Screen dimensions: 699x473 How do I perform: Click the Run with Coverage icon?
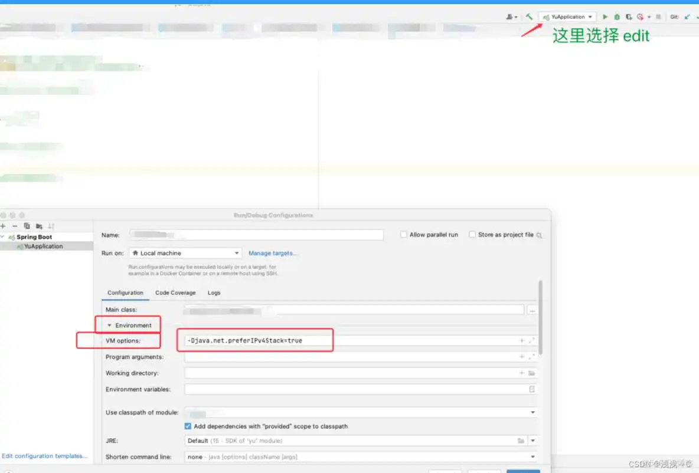click(629, 17)
